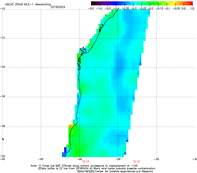Image resolution: width=197 pixels, height=173 pixels.
Task: Click the date label 20160424
Action: tap(58, 7)
